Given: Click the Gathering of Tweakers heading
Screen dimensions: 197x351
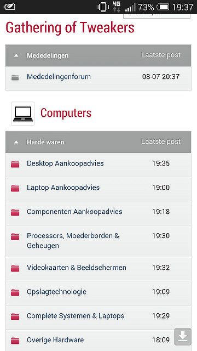Looking at the screenshot, I should 70,28.
